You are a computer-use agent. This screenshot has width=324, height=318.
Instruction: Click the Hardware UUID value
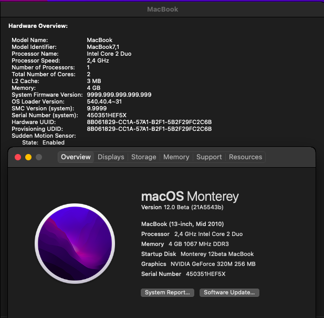[x=149, y=122]
